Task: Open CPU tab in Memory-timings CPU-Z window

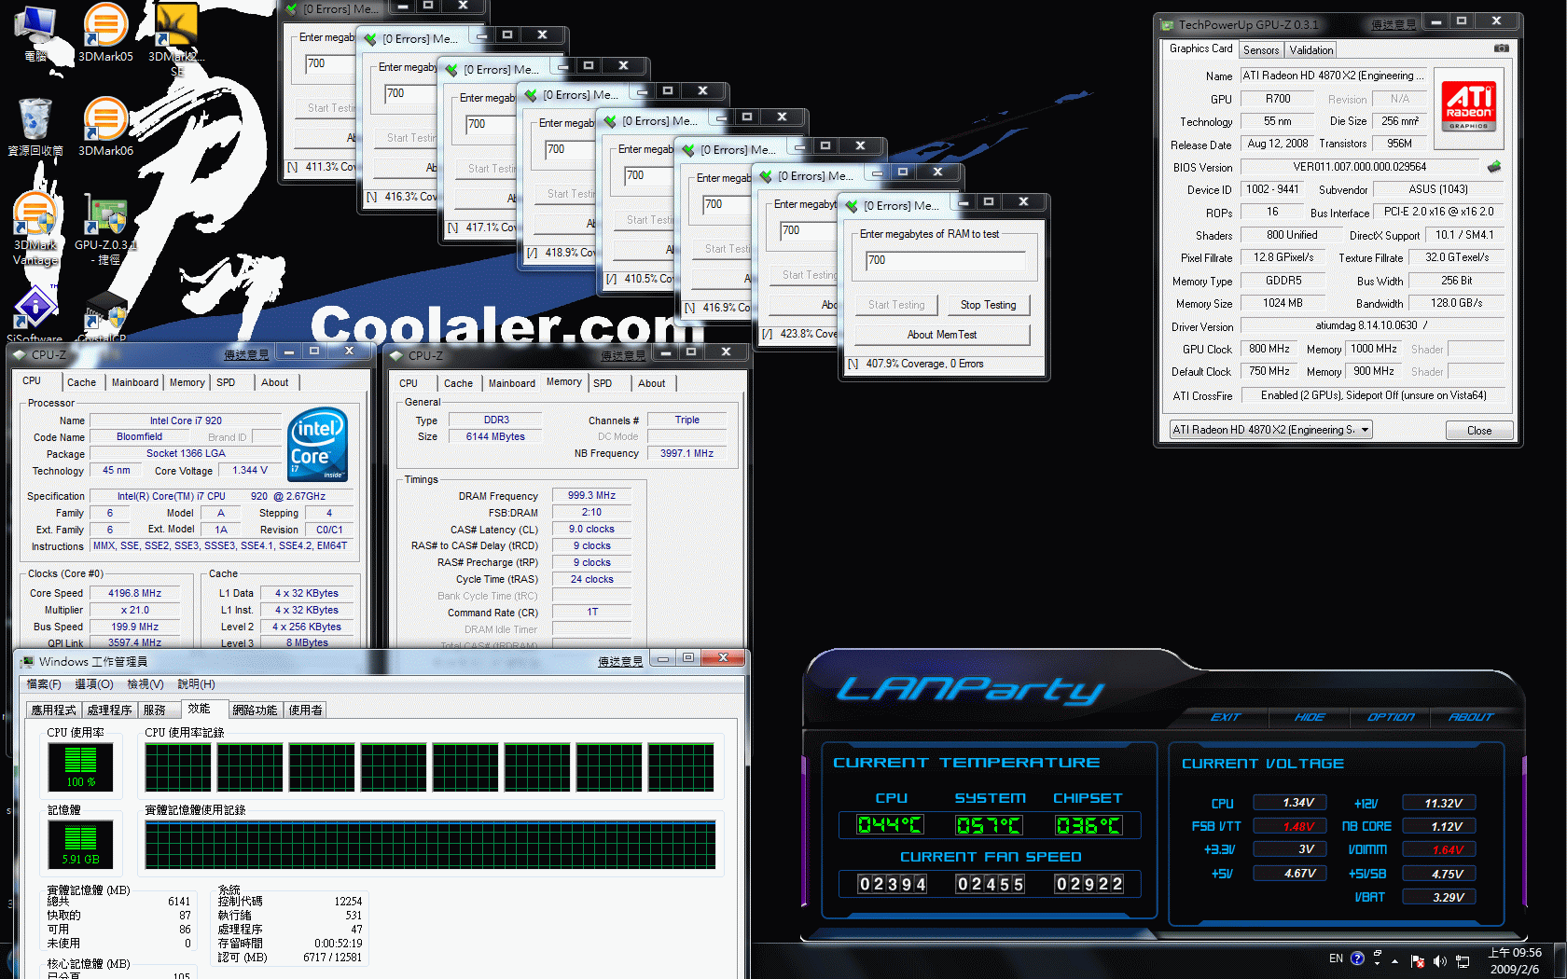Action: (409, 383)
